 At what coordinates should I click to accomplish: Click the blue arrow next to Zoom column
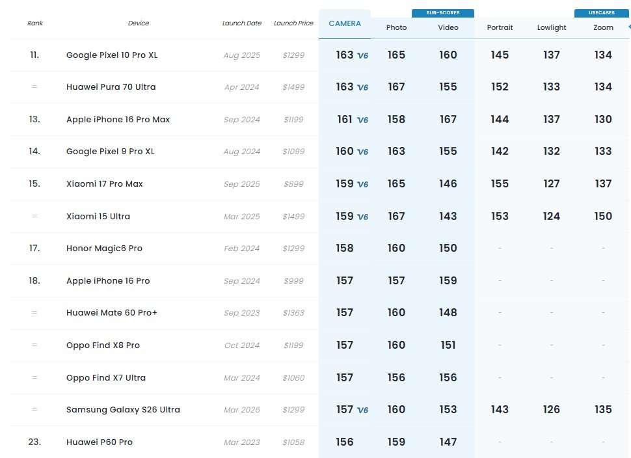pos(630,27)
